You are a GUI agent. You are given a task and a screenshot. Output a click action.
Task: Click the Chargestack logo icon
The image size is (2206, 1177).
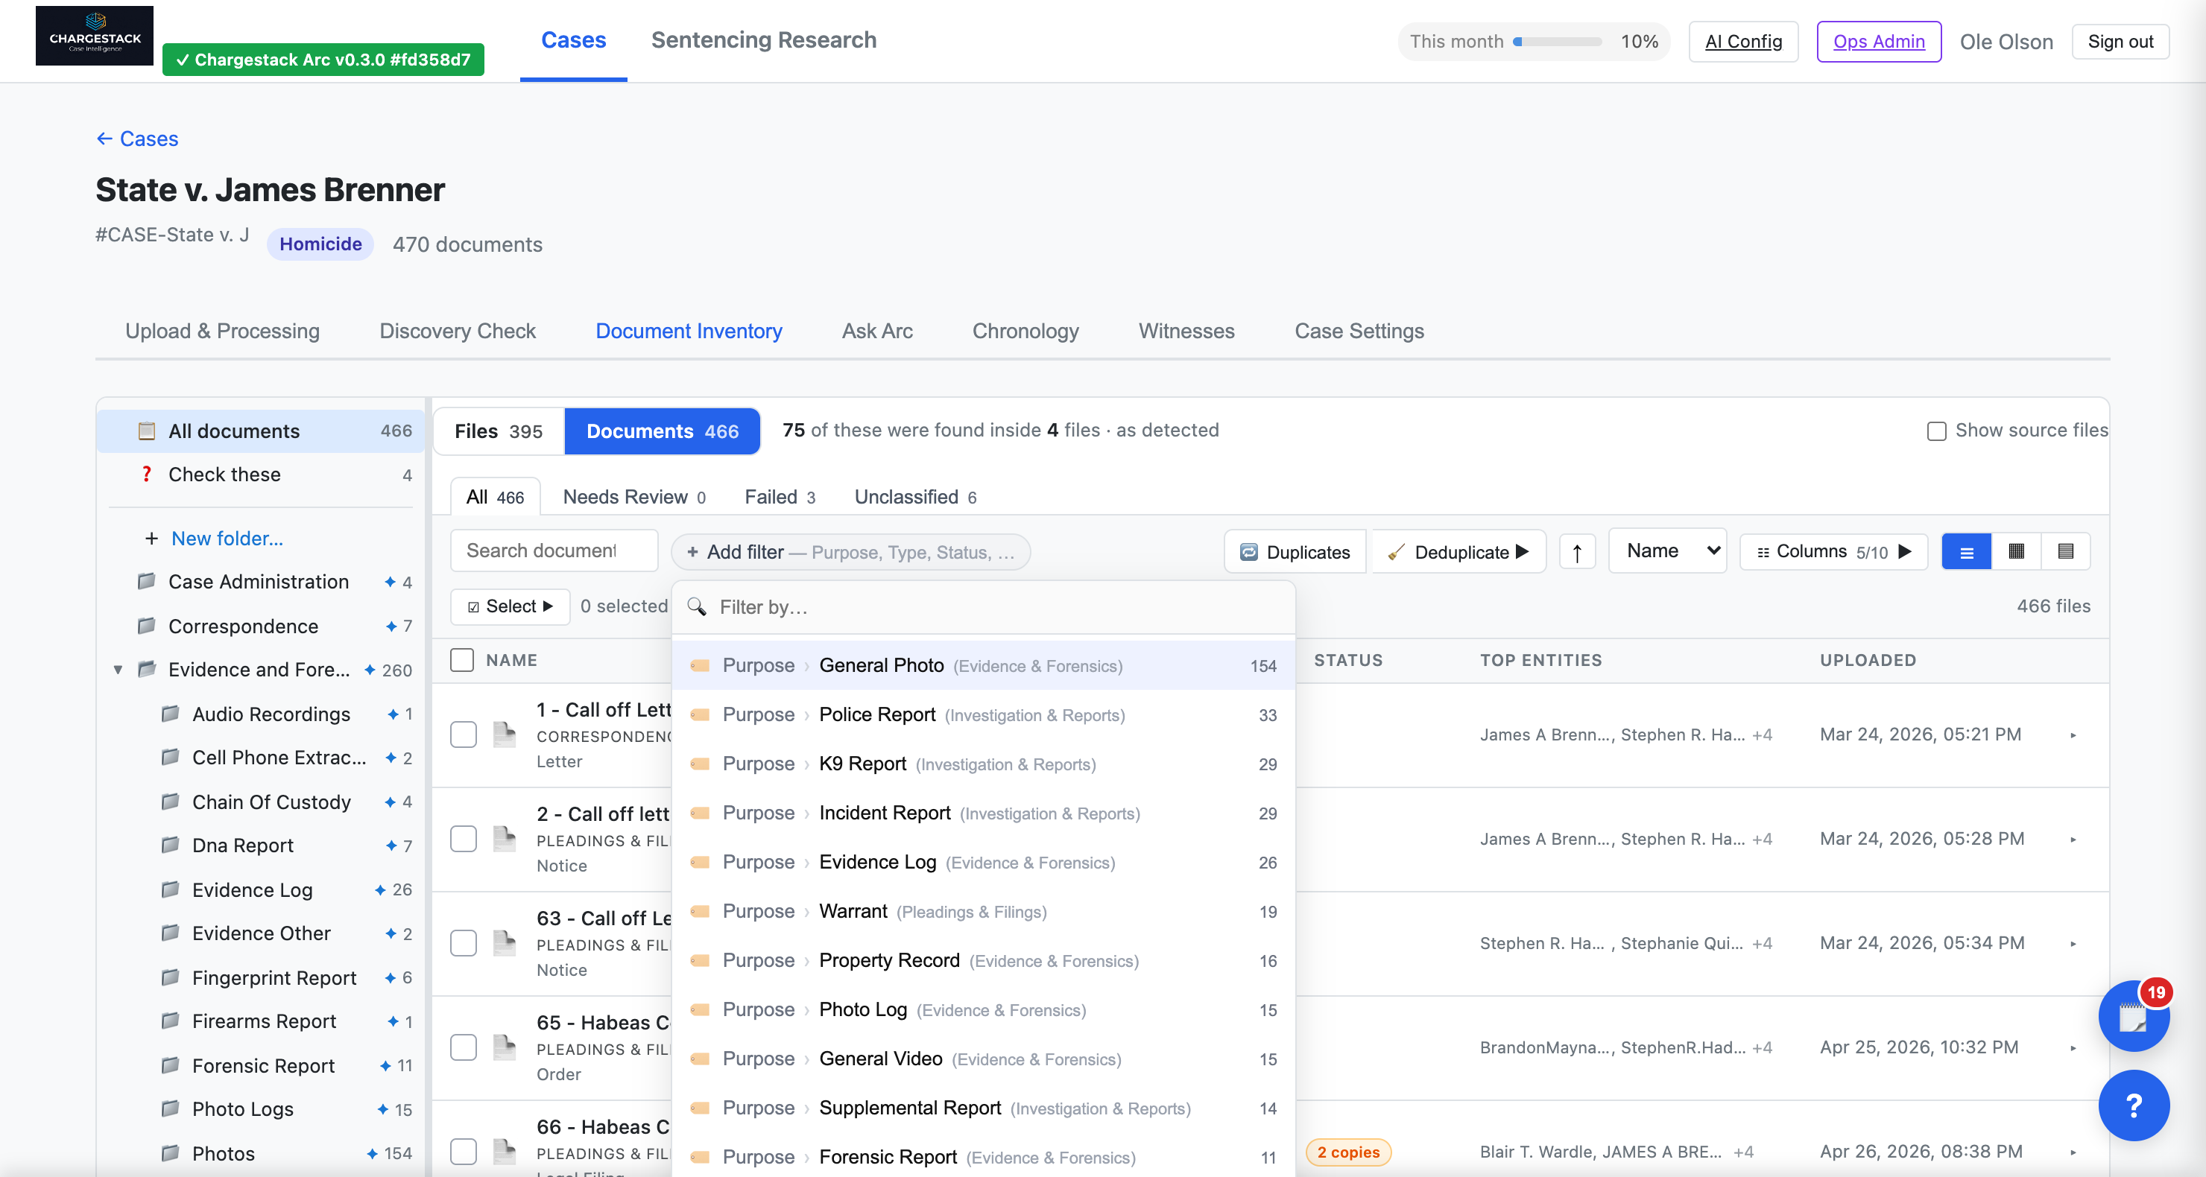pyautogui.click(x=94, y=35)
